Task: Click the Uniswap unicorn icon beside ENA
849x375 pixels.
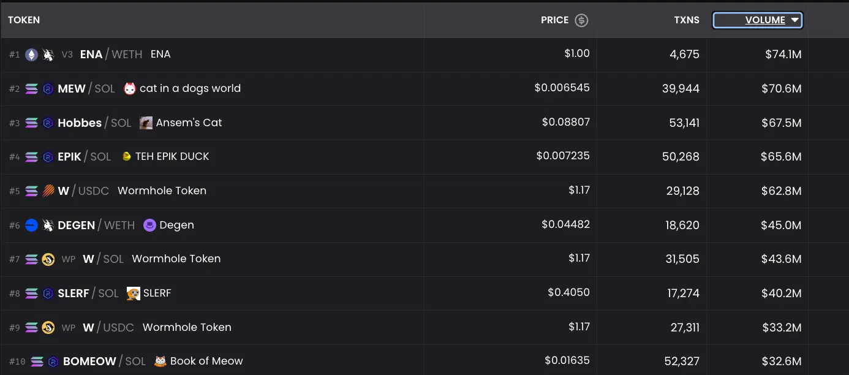Action: coord(48,55)
